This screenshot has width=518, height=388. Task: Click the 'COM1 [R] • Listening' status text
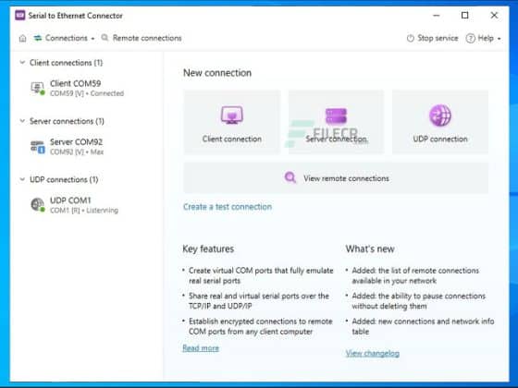pyautogui.click(x=84, y=211)
